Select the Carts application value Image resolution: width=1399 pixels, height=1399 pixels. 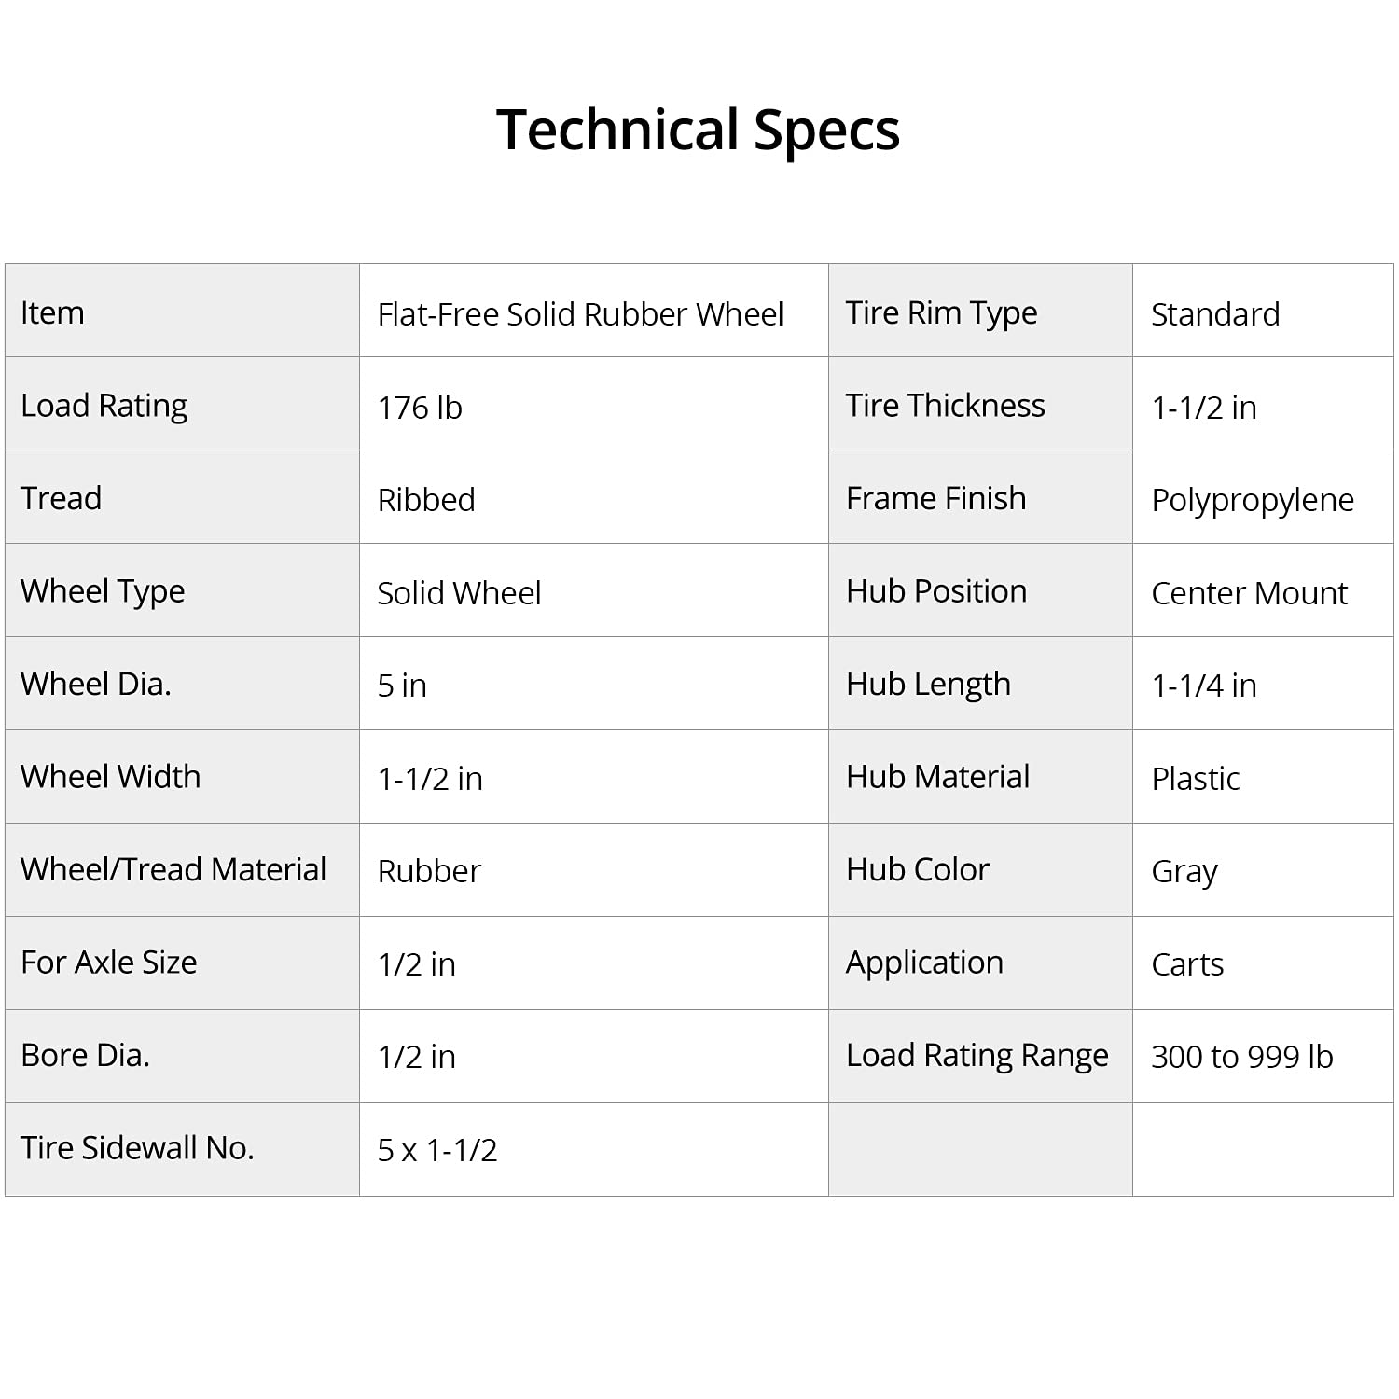(1187, 964)
